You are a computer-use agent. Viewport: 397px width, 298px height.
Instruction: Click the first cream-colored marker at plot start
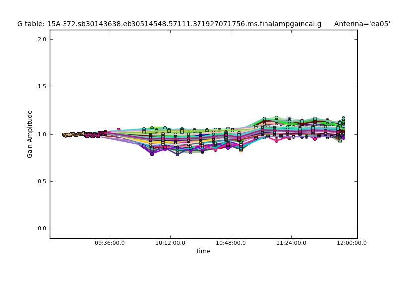tap(64, 134)
